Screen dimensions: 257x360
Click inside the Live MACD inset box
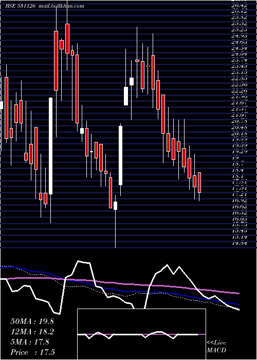click(141, 334)
